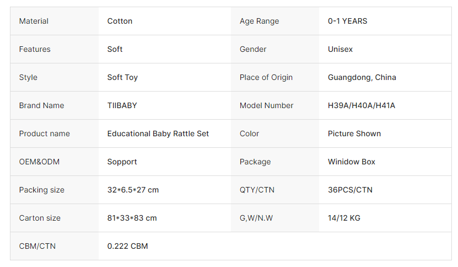The height and width of the screenshot is (267, 458).
Task: Click the 14/12 KG weight value
Action: [x=344, y=218]
